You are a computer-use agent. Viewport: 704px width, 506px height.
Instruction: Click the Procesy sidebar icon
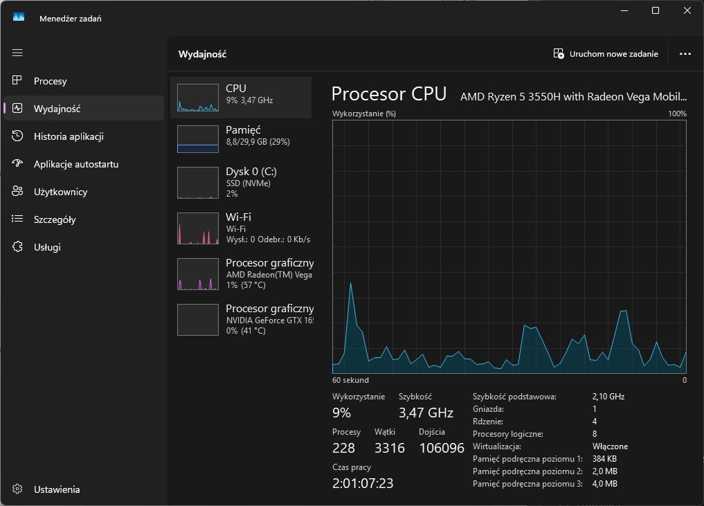click(x=17, y=80)
